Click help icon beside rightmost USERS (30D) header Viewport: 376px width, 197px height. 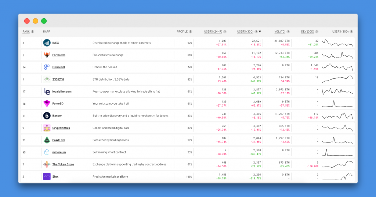(351, 31)
